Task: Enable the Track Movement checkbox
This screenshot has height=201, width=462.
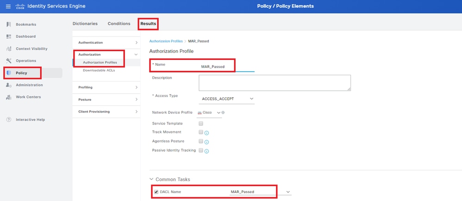Action: click(201, 132)
